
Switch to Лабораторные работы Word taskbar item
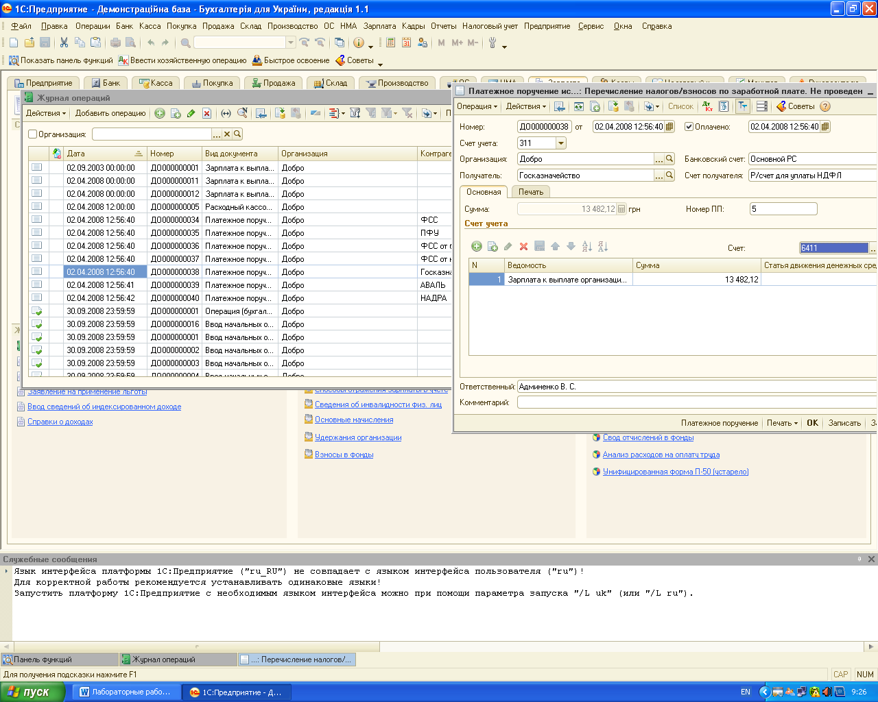(125, 692)
